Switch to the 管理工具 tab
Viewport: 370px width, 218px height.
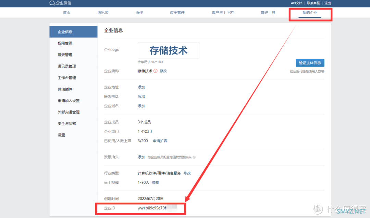[x=268, y=12]
